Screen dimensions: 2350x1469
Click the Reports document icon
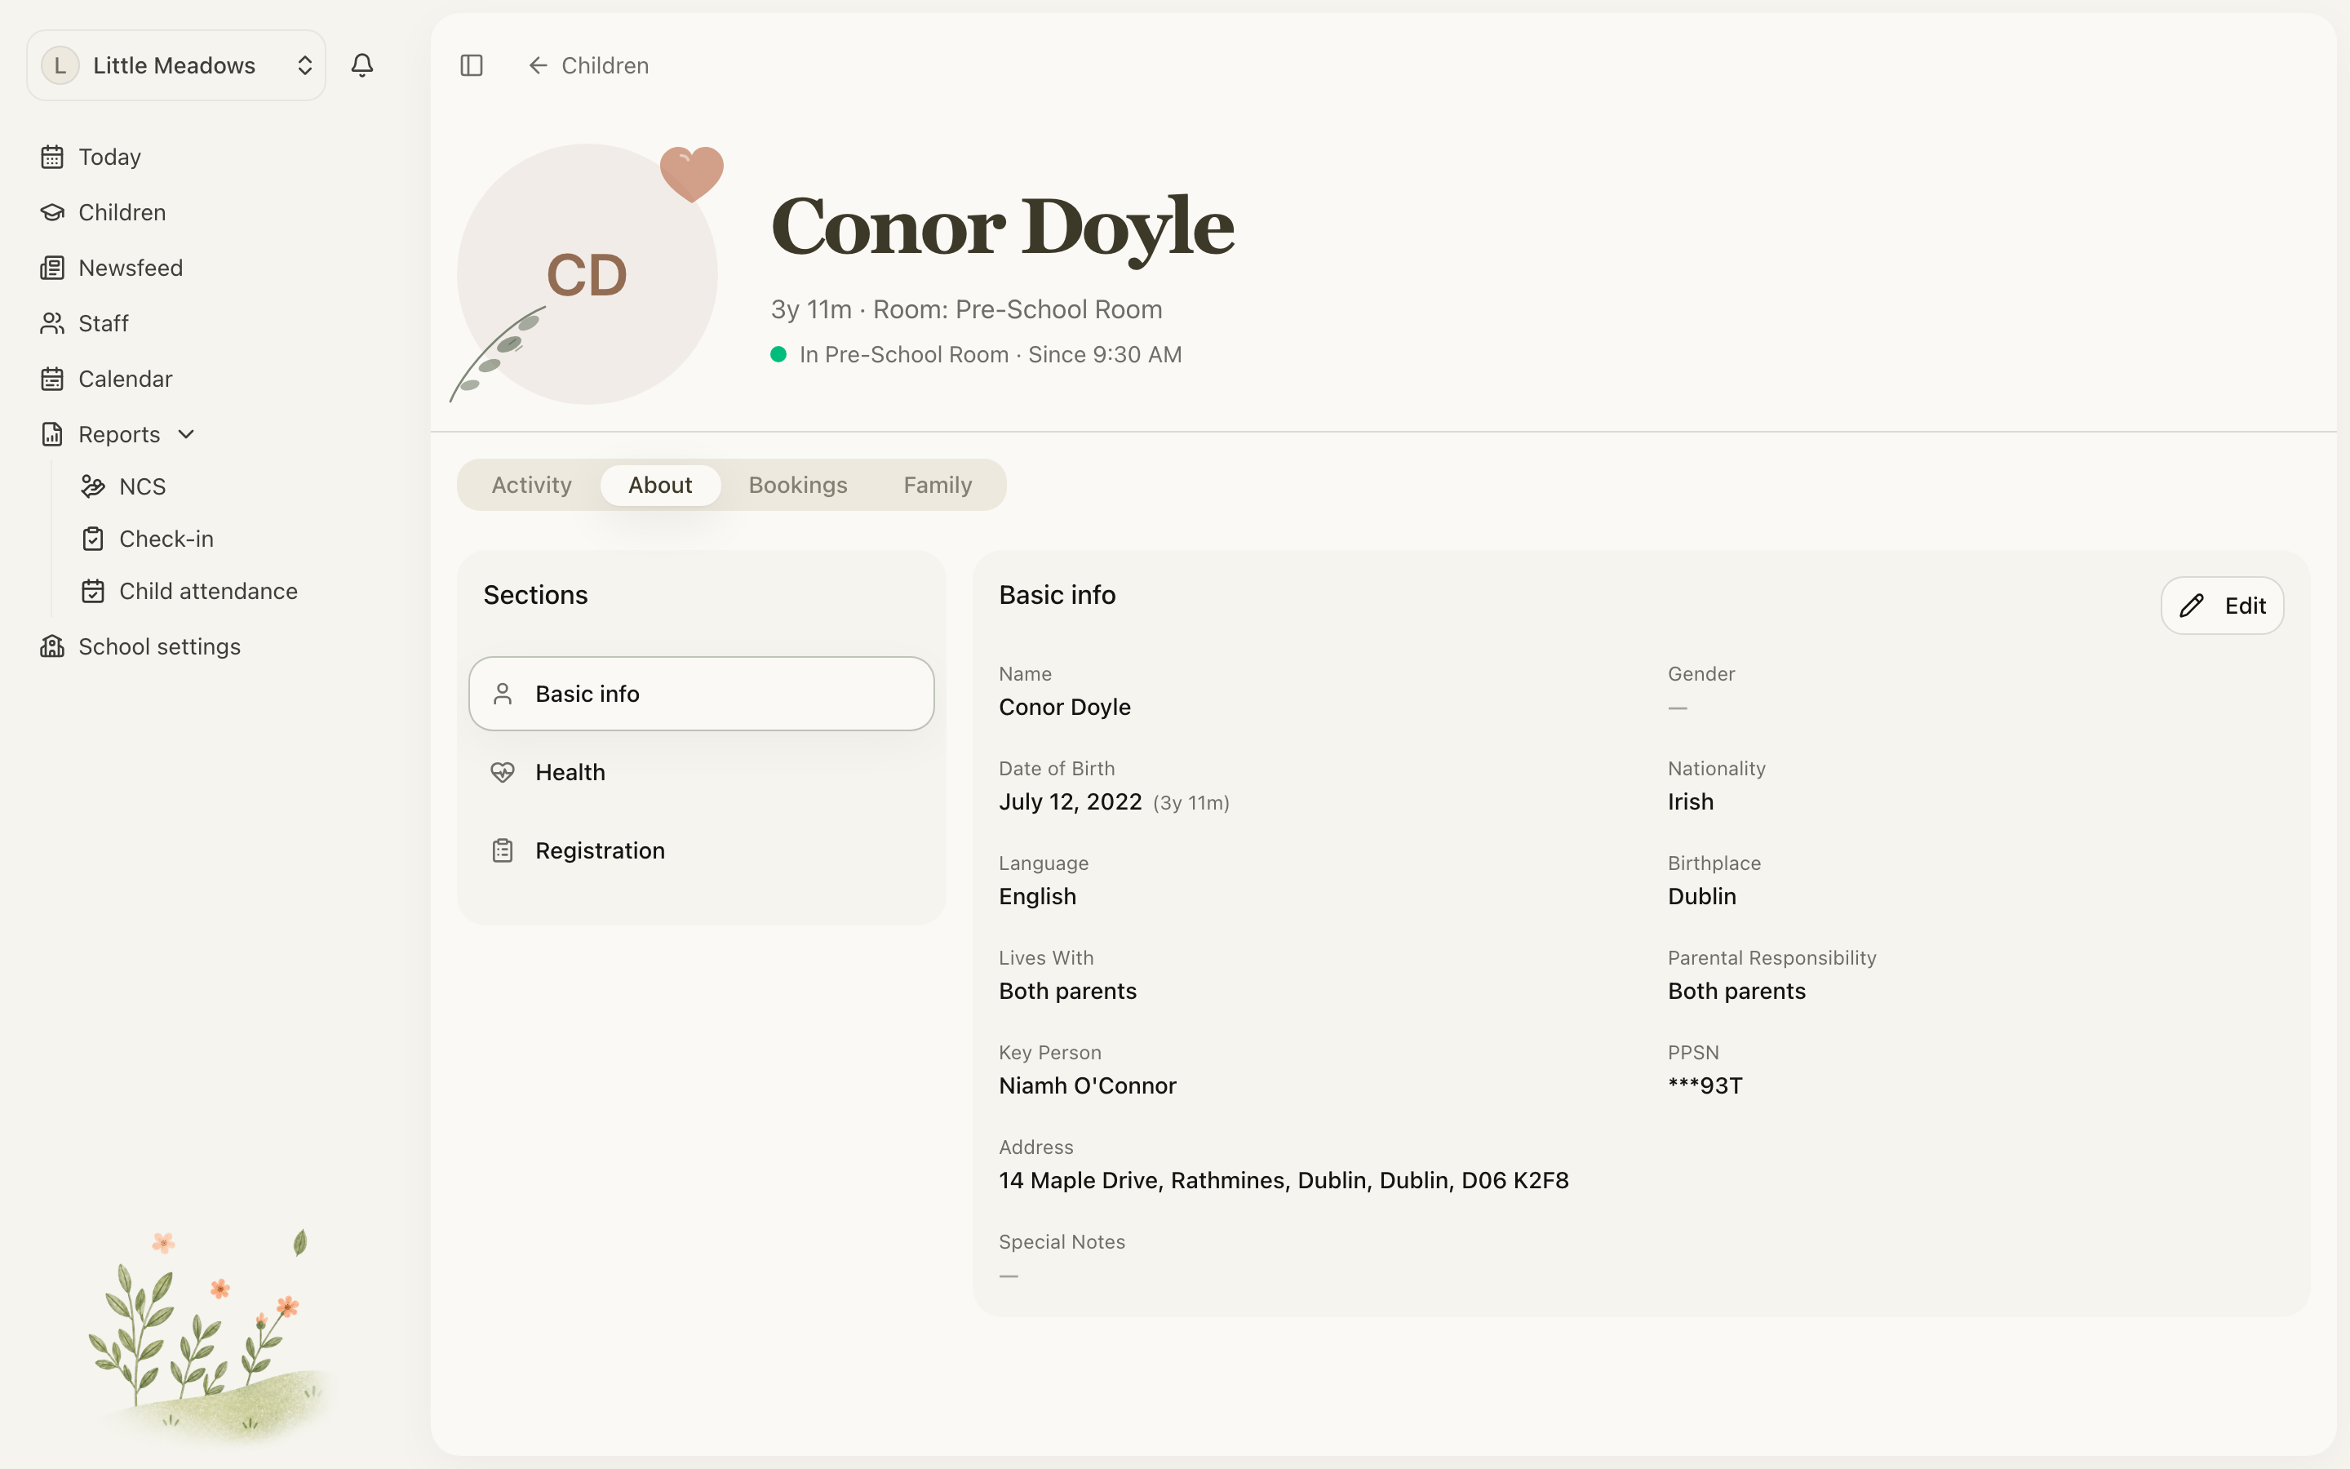click(x=52, y=434)
